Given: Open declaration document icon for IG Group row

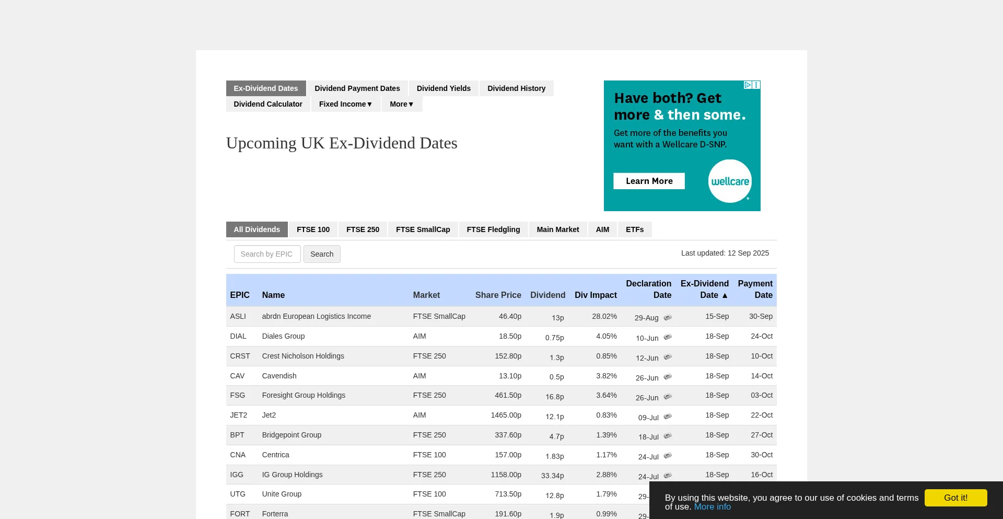Looking at the screenshot, I should point(668,476).
